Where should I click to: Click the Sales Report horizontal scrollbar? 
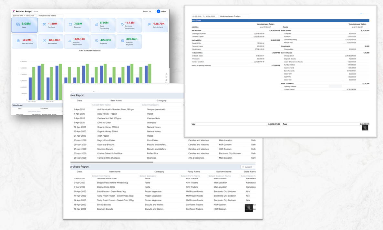111,162
